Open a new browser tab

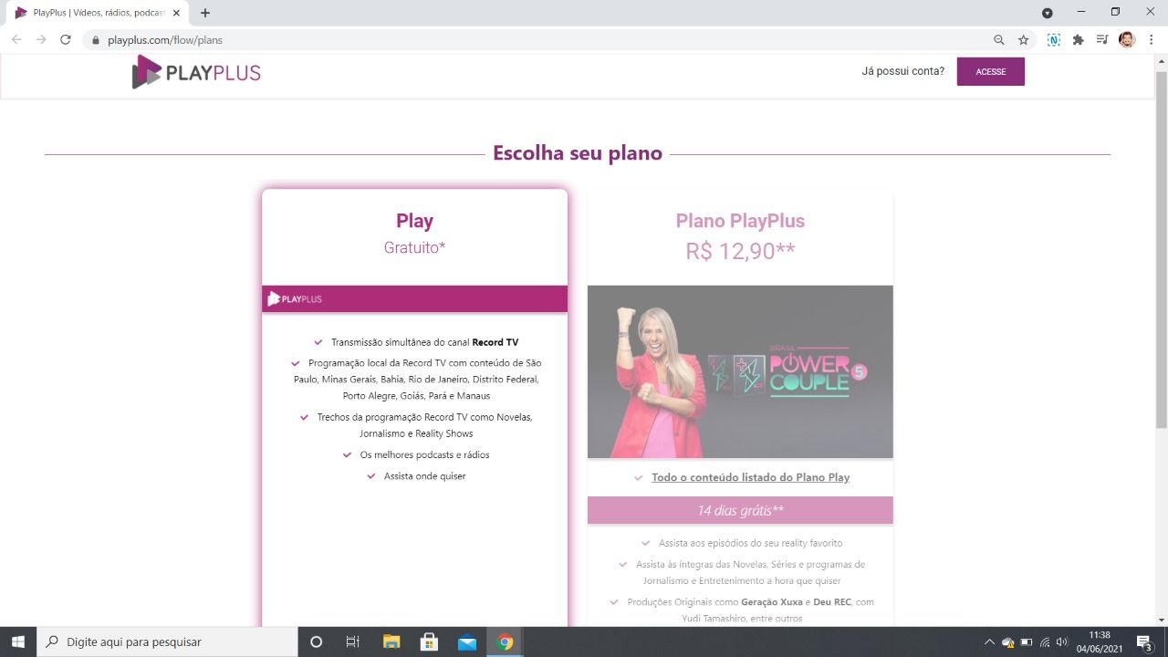pos(205,13)
